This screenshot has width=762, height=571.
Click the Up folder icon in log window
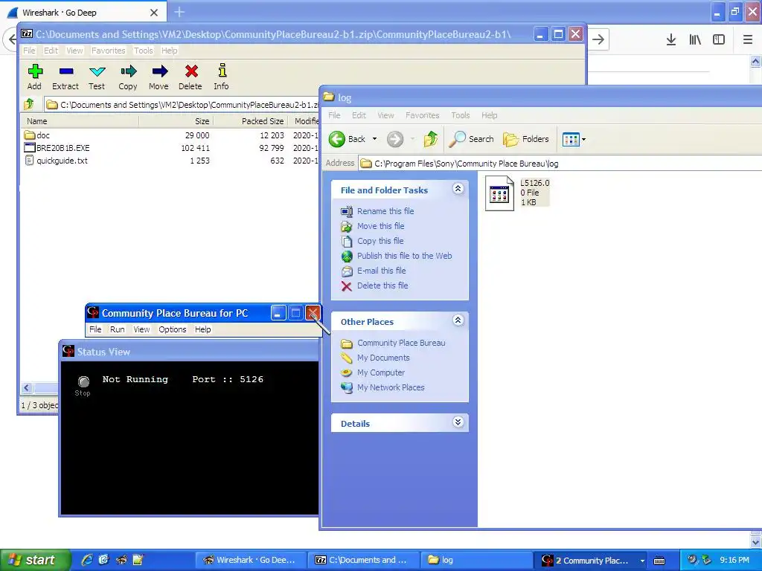tap(431, 139)
